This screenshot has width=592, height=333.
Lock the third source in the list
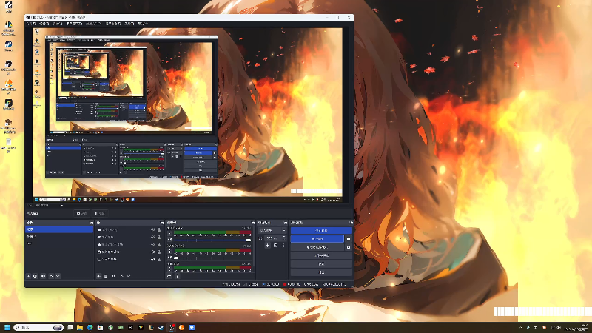pyautogui.click(x=159, y=245)
